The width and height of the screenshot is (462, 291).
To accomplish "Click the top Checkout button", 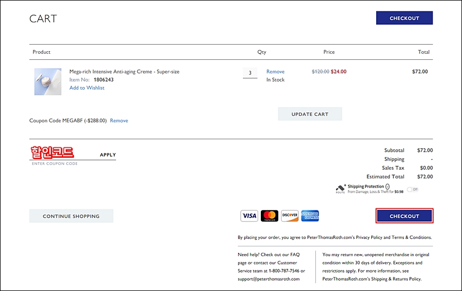I will [x=404, y=18].
